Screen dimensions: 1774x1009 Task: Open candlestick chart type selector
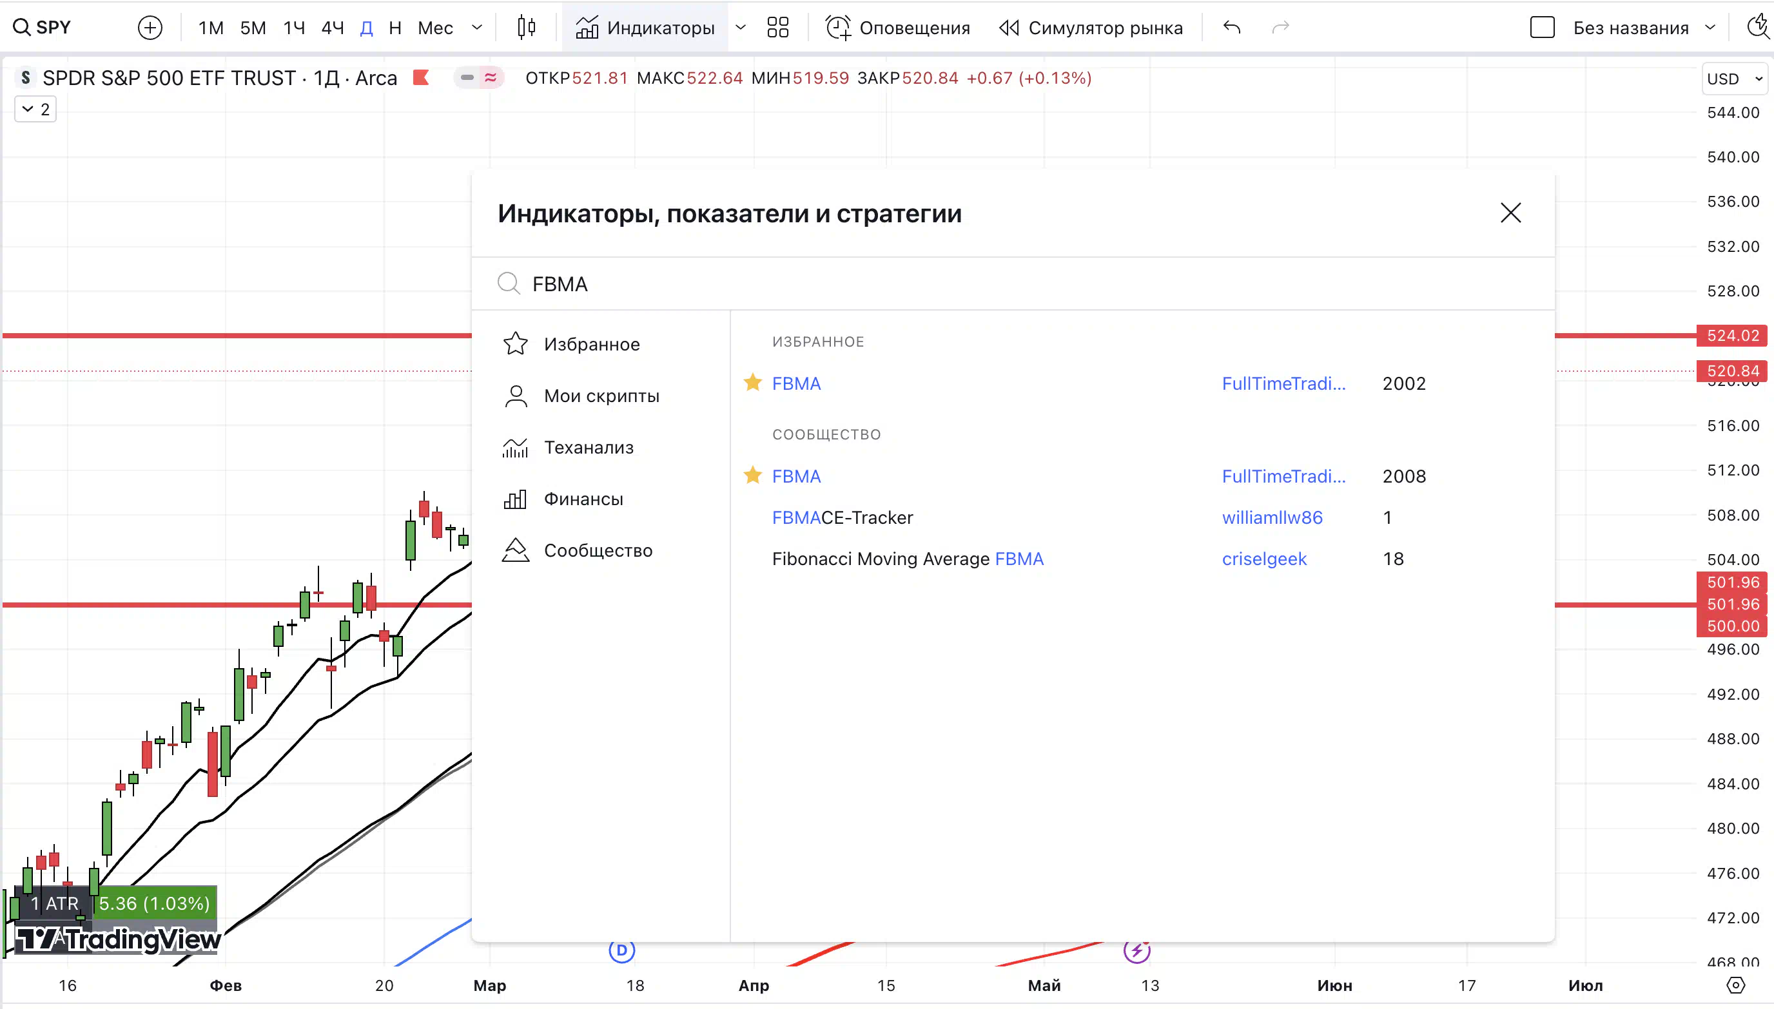(x=527, y=28)
